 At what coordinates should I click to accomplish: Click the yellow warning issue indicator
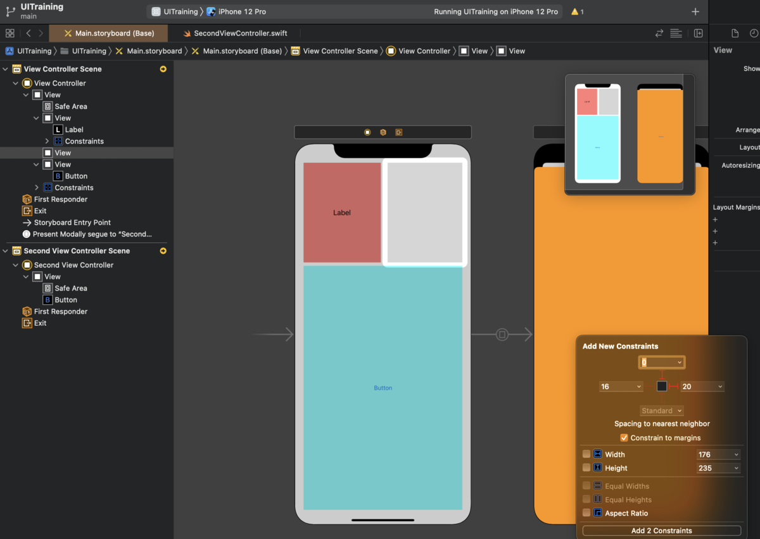point(577,11)
